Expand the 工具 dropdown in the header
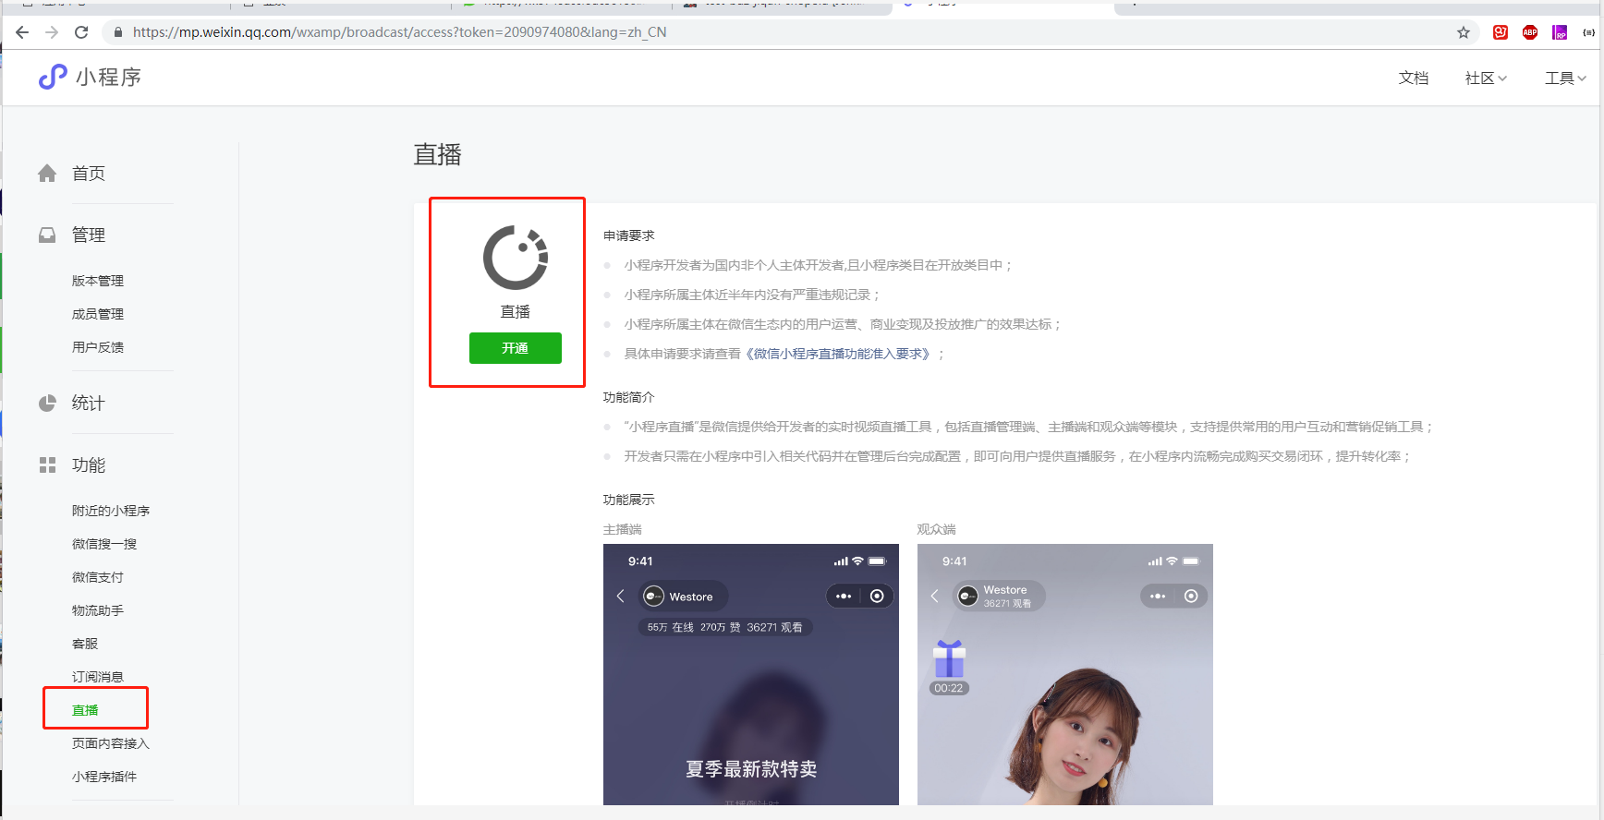The width and height of the screenshot is (1604, 820). (1565, 78)
